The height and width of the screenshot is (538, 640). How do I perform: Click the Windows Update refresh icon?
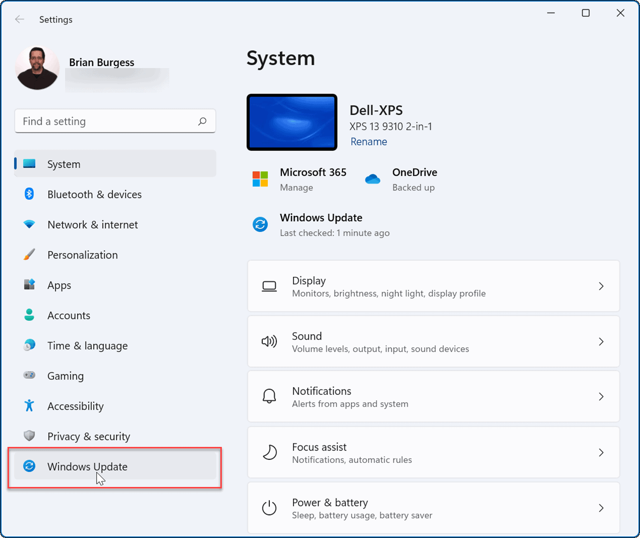29,466
